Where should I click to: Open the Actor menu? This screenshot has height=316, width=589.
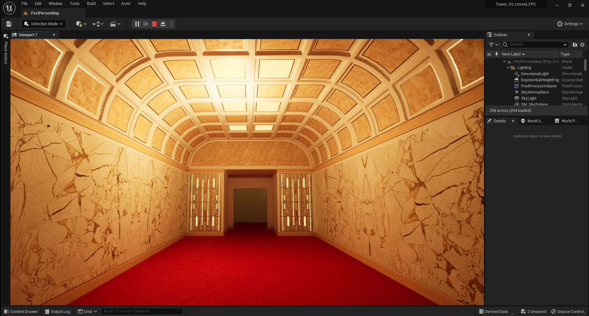pos(126,4)
